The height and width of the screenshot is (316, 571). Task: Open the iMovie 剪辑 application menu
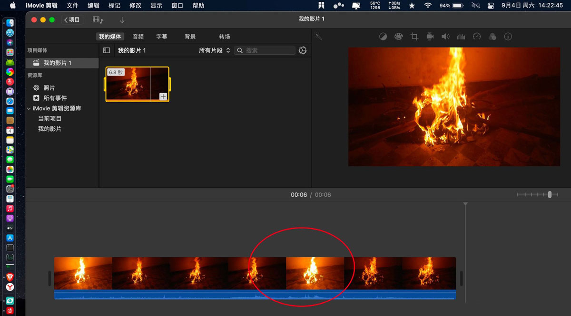tap(41, 6)
